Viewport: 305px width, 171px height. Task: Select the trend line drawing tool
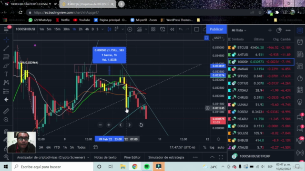(6, 48)
